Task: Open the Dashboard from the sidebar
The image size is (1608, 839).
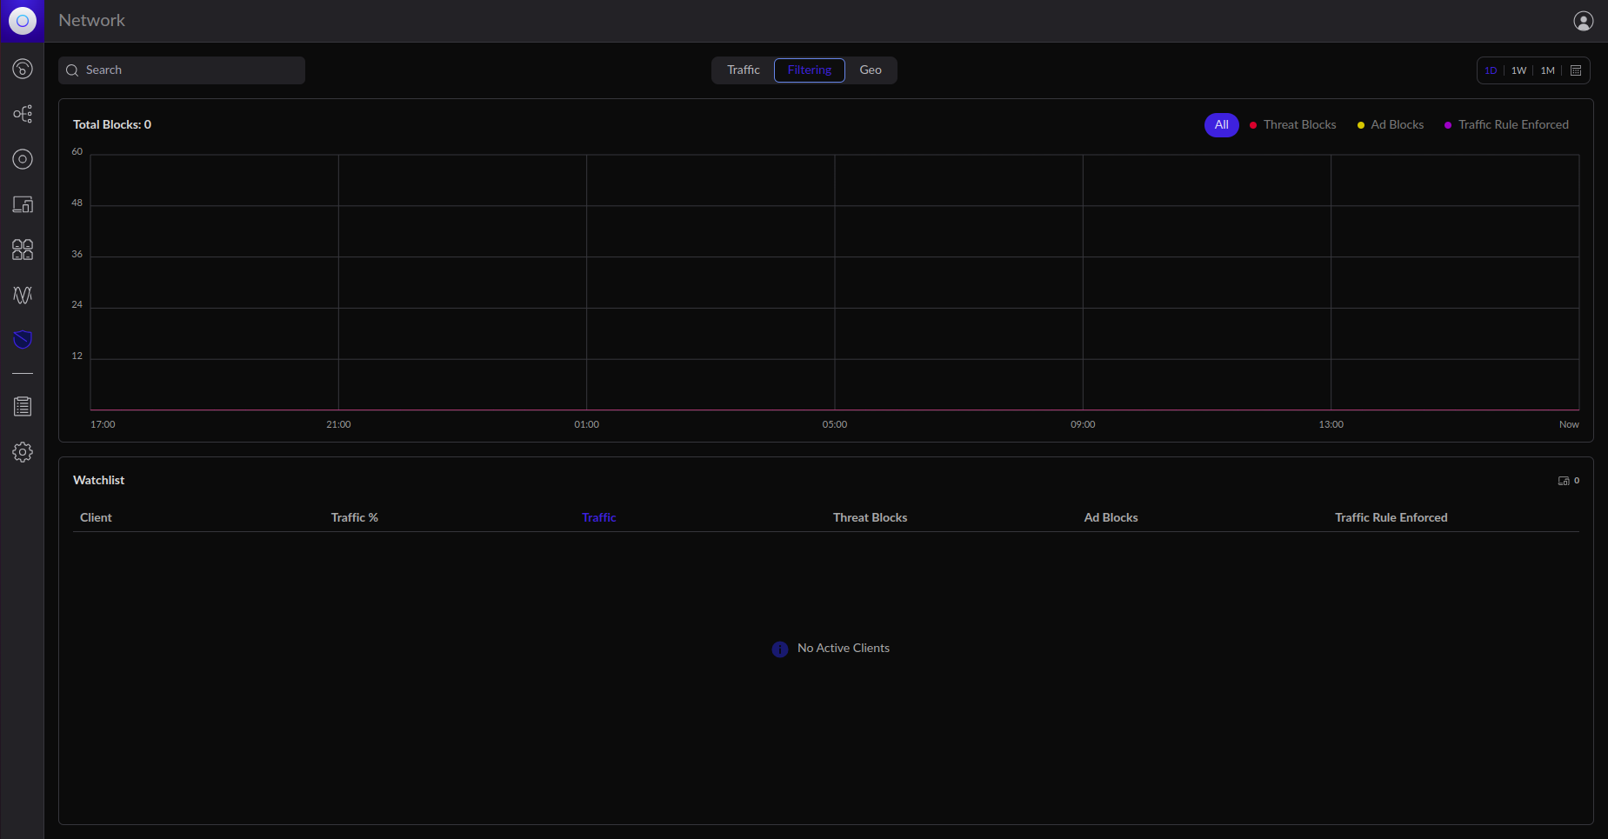Action: click(23, 69)
